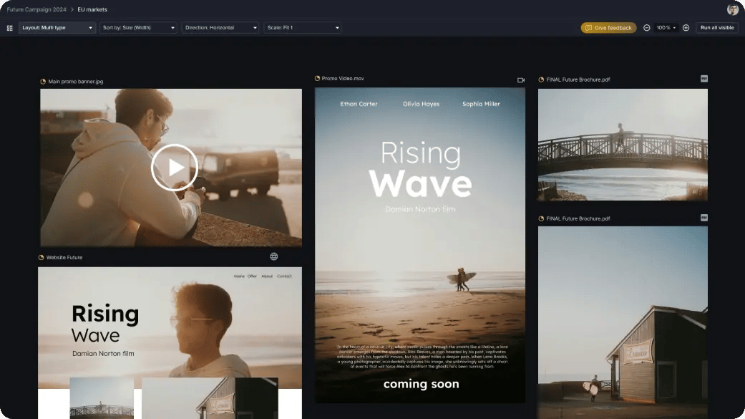Click the Give feedback button
Viewport: 745px width, 419px height.
(x=608, y=27)
